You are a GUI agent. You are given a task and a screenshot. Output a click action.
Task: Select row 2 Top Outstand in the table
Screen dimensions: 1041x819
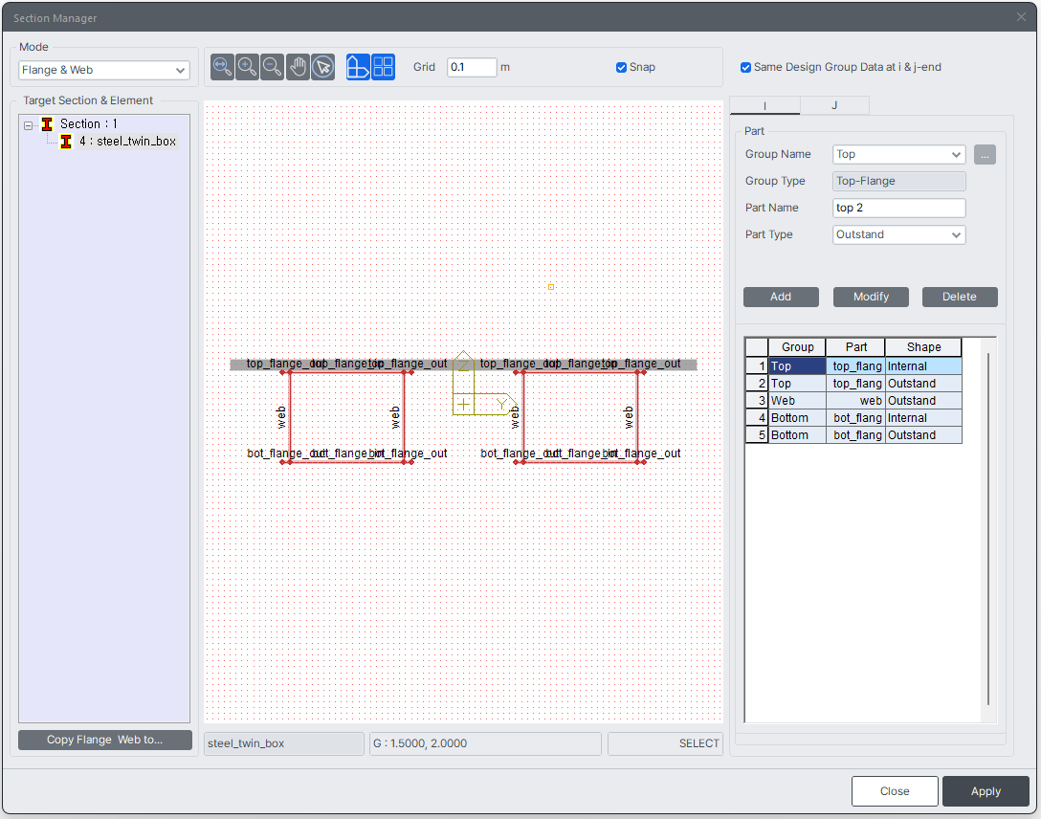click(x=853, y=384)
